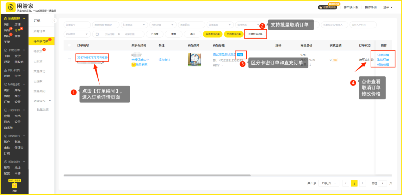Click the 批量取消订单 button
The width and height of the screenshot is (402, 195).
point(255,34)
